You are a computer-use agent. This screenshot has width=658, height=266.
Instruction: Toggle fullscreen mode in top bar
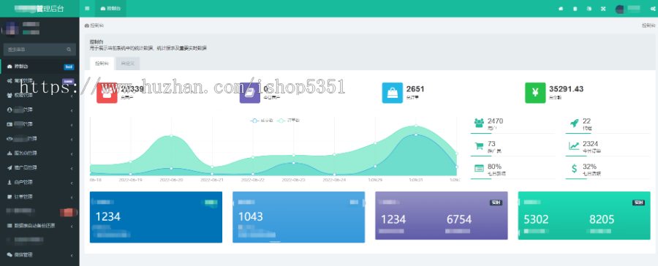tap(603, 8)
